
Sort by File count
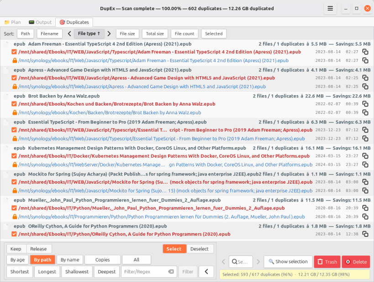(x=184, y=34)
